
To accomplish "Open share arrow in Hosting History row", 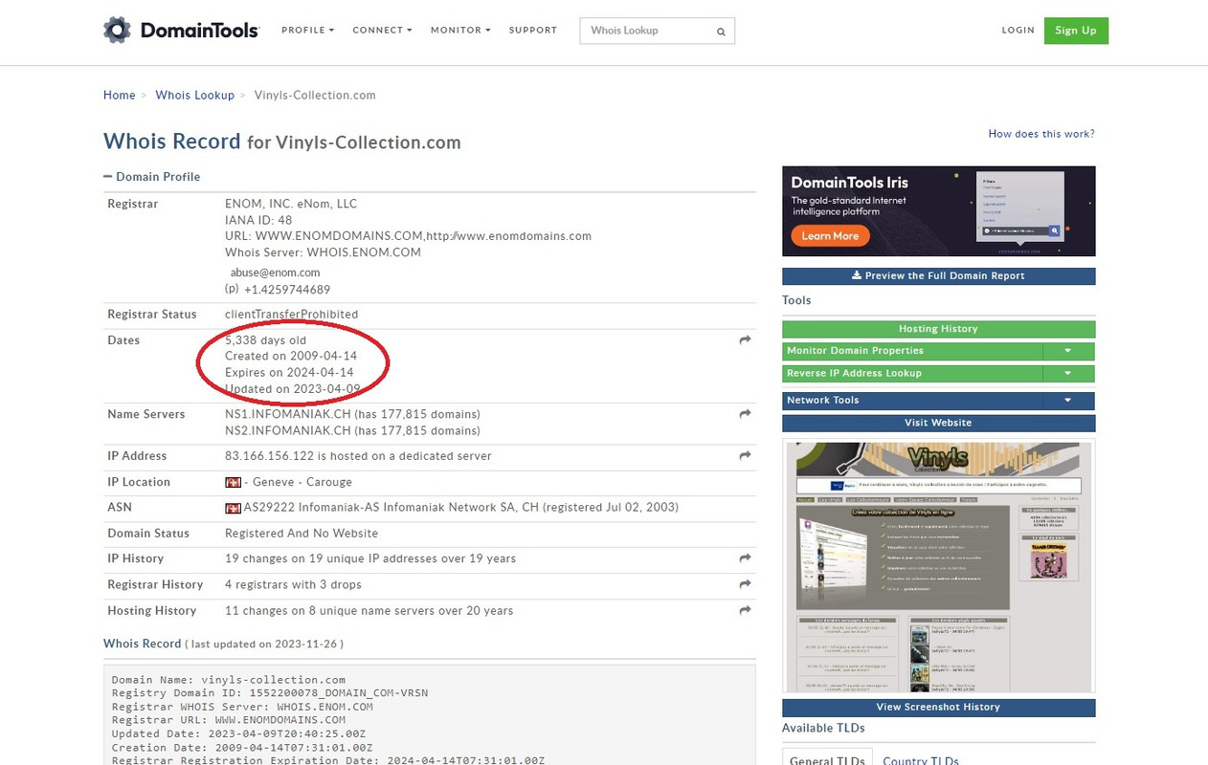I will (745, 610).
